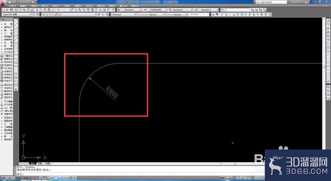The height and width of the screenshot is (181, 331).
Task: Open the dimension style STANDARD dropdown
Action: click(157, 10)
